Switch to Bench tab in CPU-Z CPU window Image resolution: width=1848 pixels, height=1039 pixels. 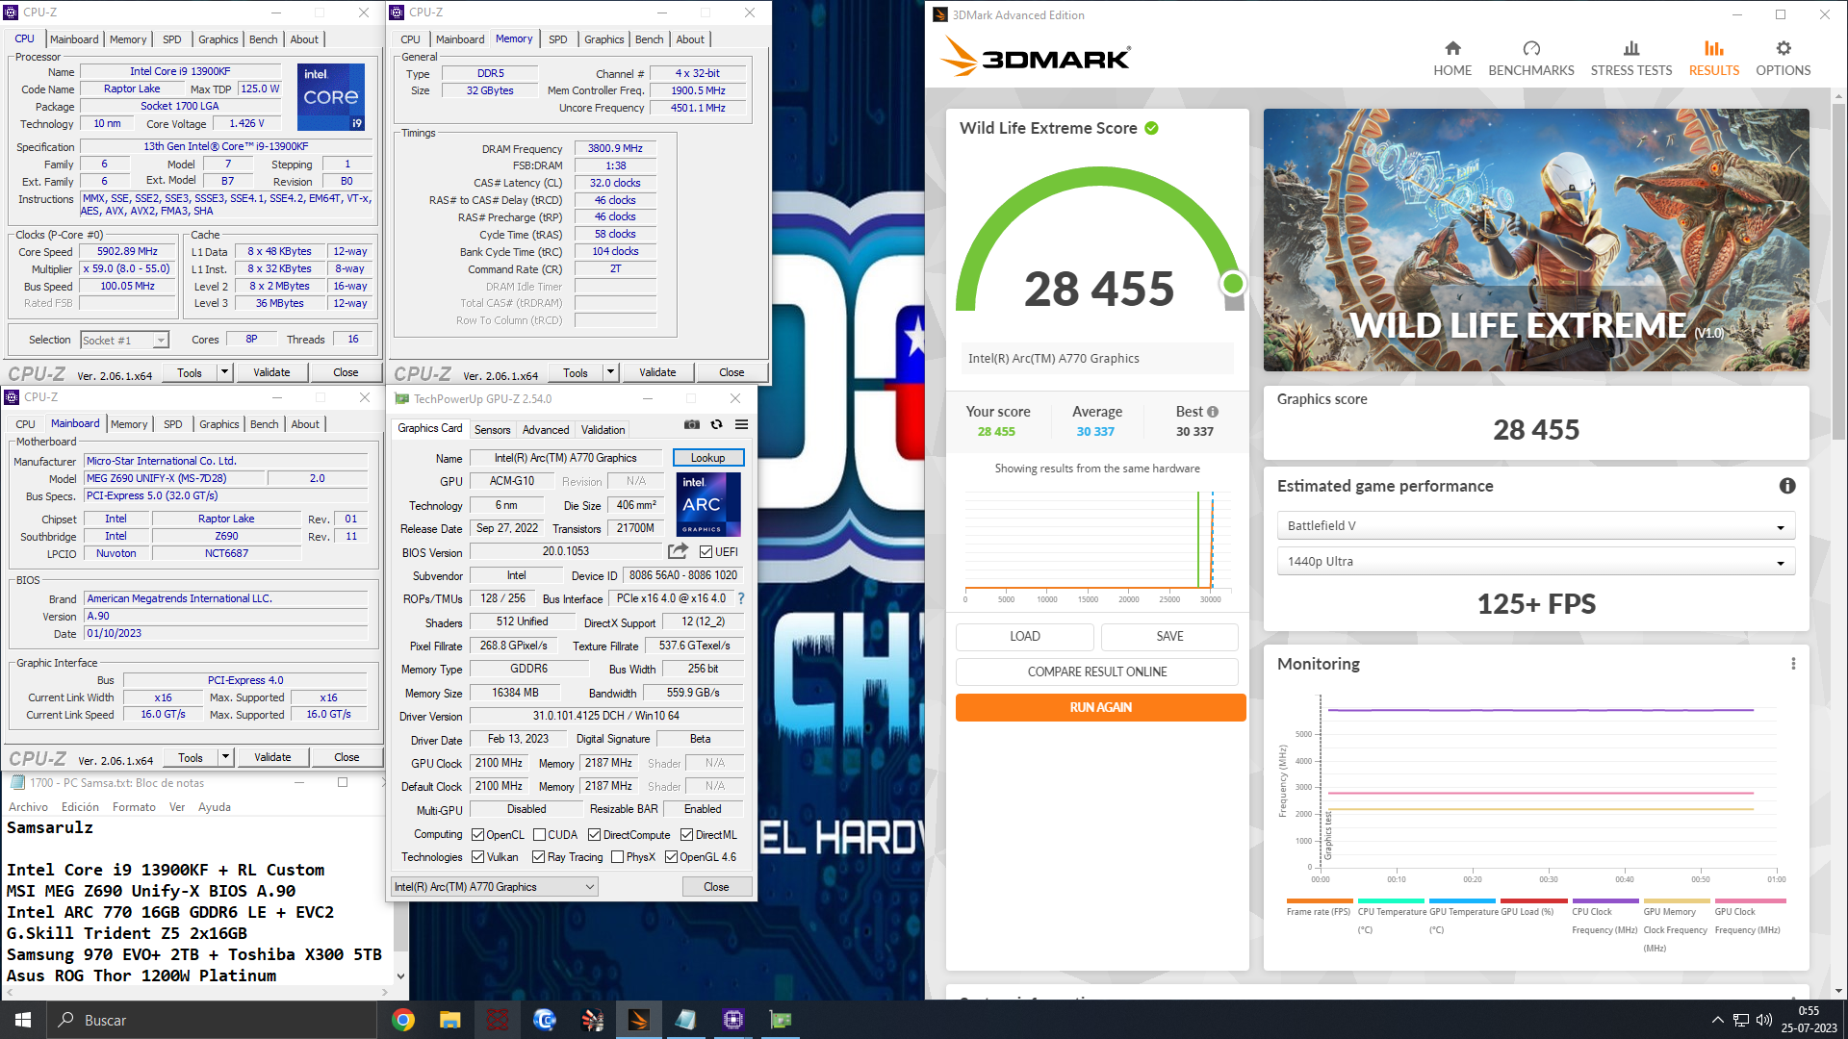263,39
